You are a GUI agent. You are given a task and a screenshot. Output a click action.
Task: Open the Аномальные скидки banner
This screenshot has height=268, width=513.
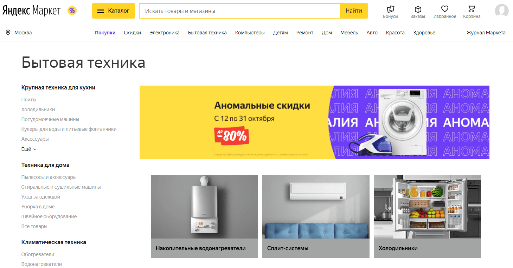pyautogui.click(x=314, y=122)
